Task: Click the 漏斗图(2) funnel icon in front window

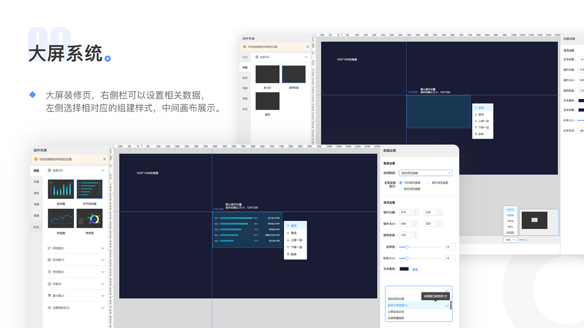Action: click(49, 296)
